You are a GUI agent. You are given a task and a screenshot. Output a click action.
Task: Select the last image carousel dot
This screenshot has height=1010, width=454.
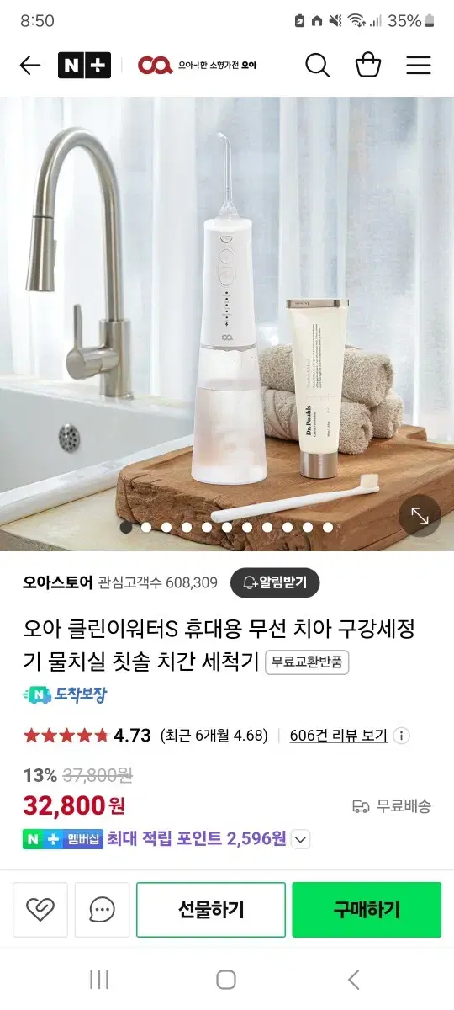pos(328,528)
